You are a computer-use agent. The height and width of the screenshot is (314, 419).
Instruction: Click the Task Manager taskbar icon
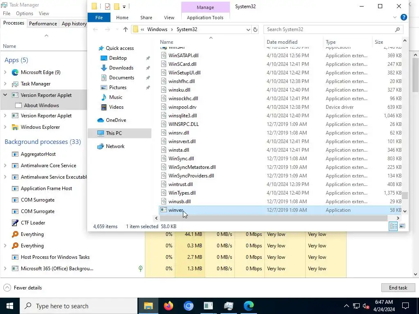pyautogui.click(x=228, y=306)
